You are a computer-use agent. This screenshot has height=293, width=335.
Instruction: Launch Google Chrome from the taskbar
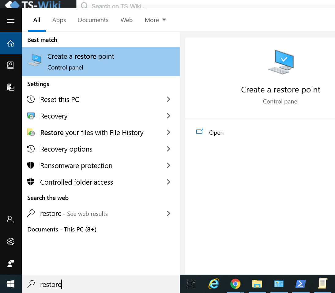click(235, 284)
